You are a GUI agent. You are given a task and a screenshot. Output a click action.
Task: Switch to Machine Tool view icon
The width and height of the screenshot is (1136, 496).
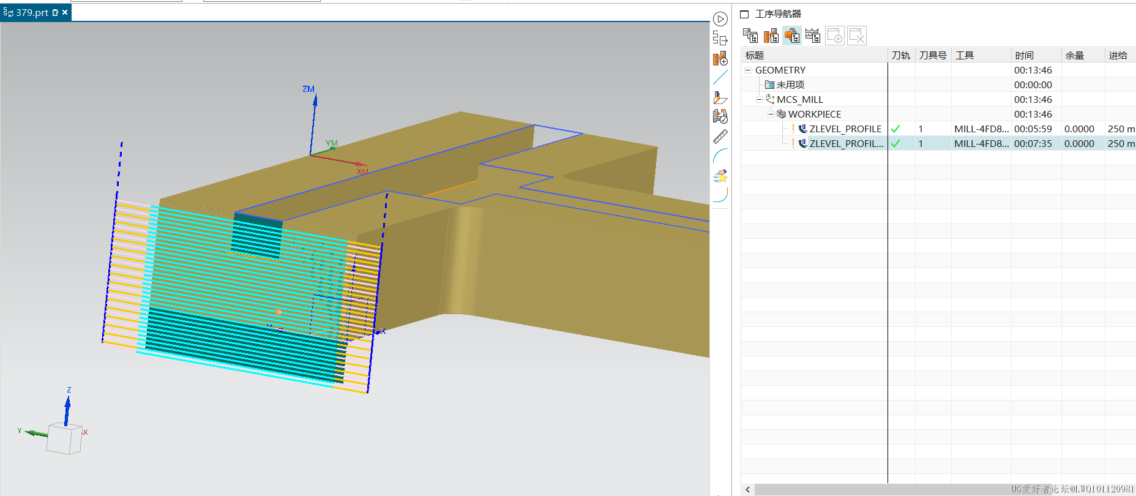[771, 36]
